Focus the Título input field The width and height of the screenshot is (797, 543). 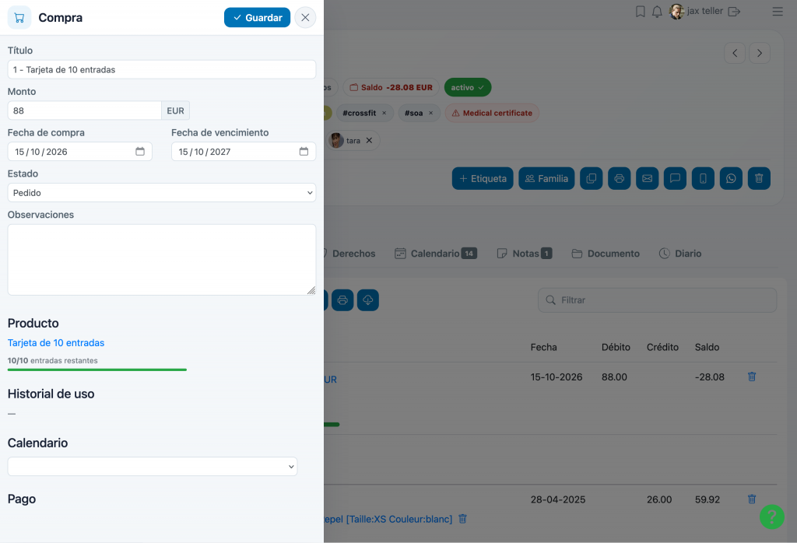pyautogui.click(x=162, y=69)
